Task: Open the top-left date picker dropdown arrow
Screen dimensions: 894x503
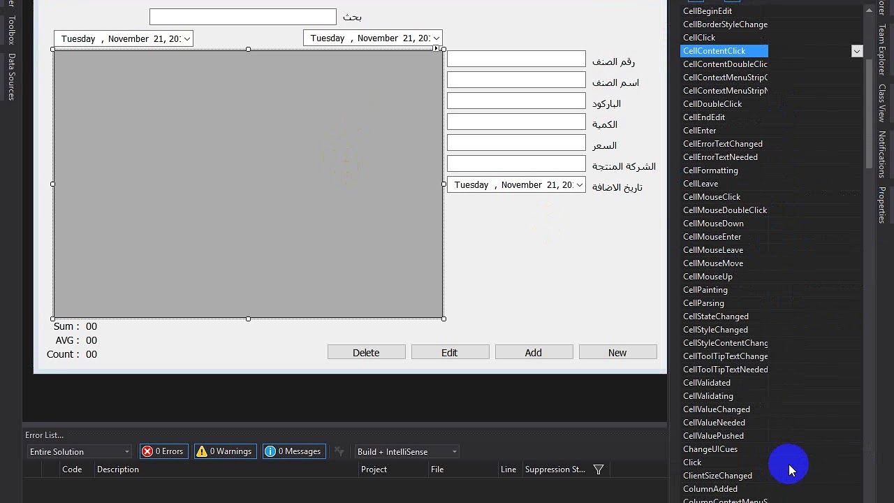Action: tap(186, 39)
